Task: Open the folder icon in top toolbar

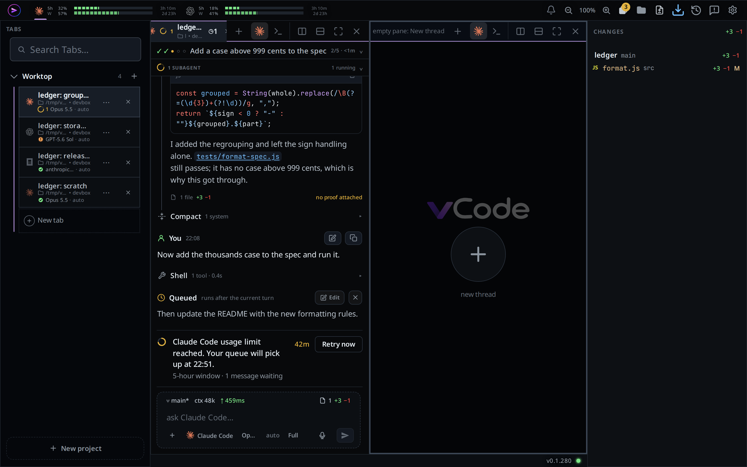Action: click(641, 10)
